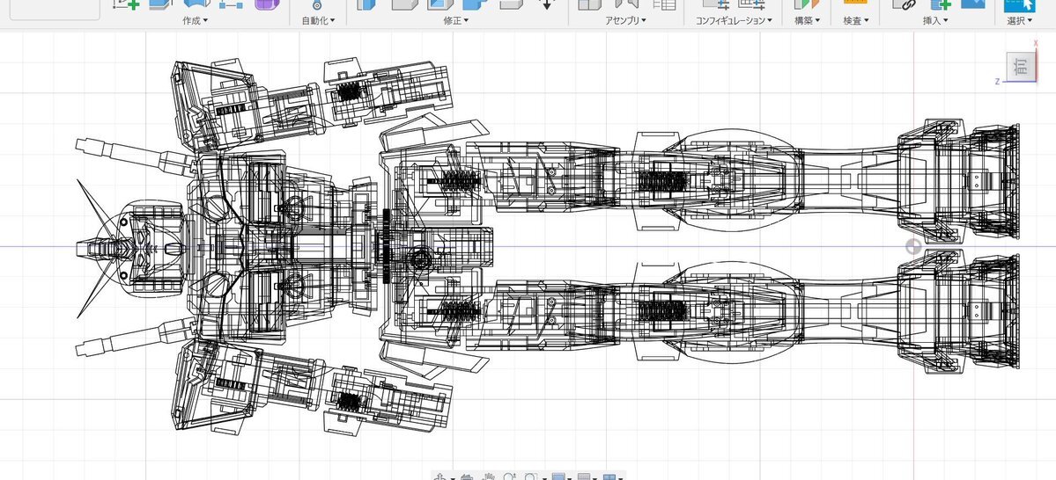Open Grid and Snaps settings in bottom bar
The image size is (1056, 480).
(585, 476)
